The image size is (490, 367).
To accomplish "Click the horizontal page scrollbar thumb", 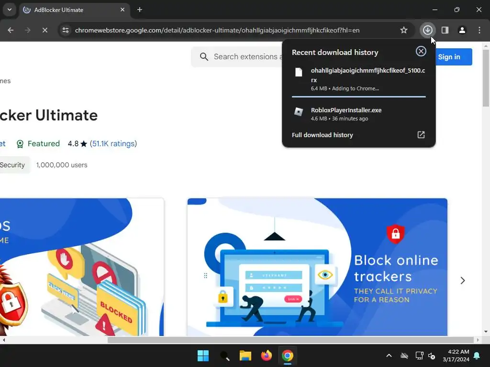I will pyautogui.click(x=290, y=340).
